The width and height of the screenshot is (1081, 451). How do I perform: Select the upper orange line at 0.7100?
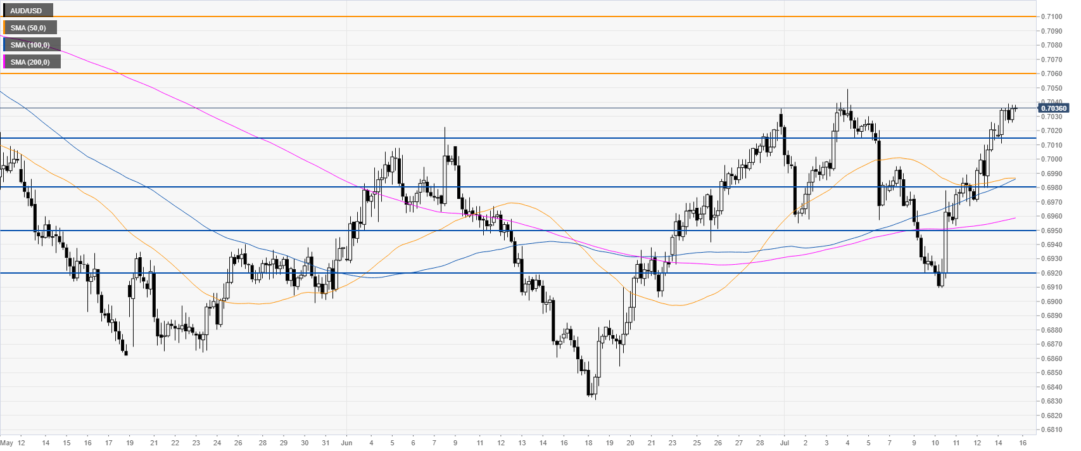[507, 16]
